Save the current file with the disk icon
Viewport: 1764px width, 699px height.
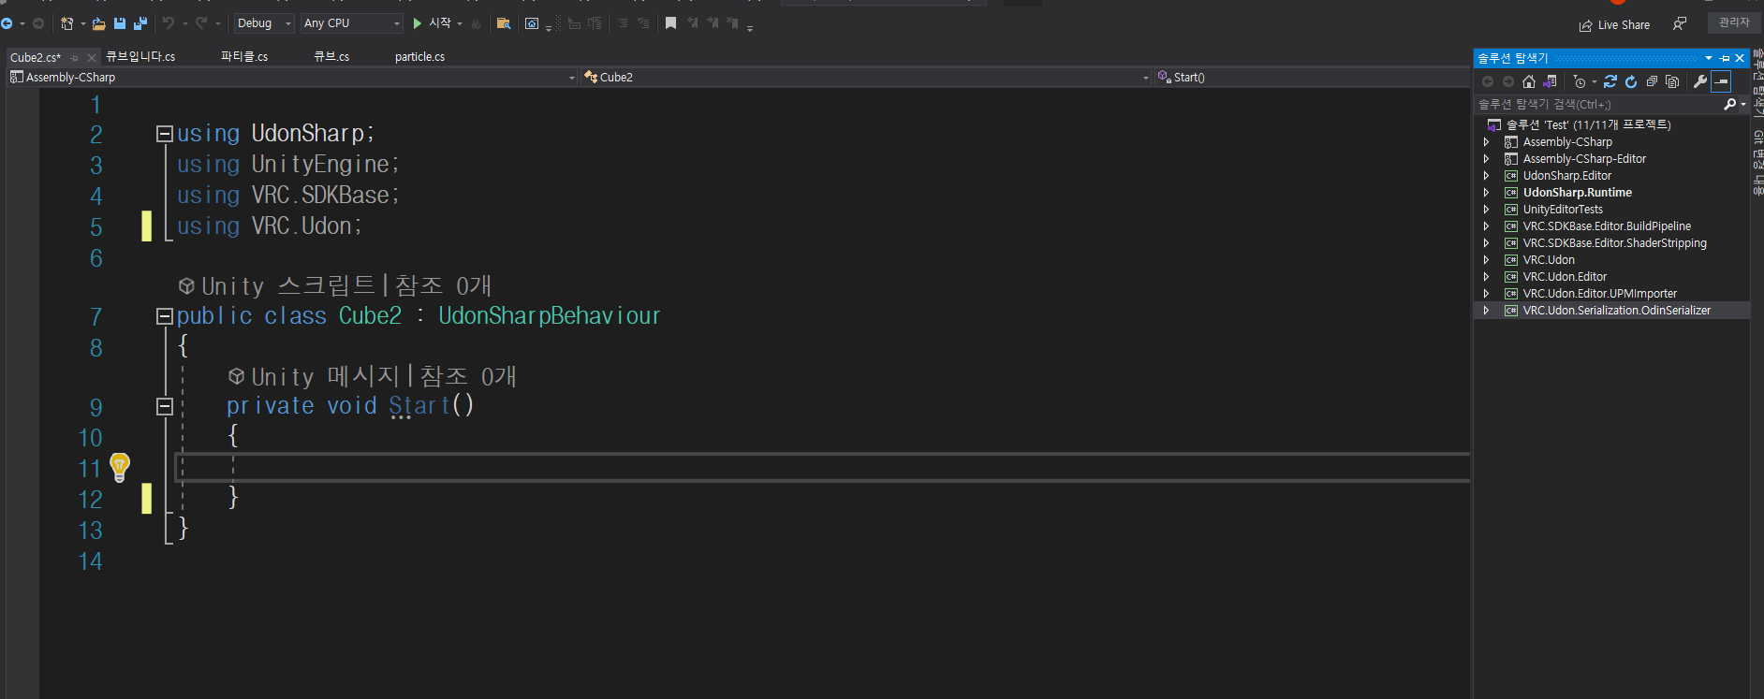[x=120, y=23]
